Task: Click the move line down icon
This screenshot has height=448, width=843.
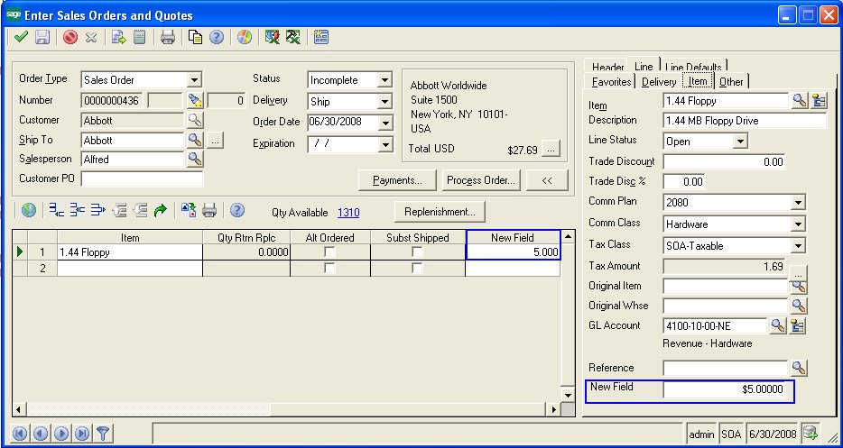Action: pos(140,210)
